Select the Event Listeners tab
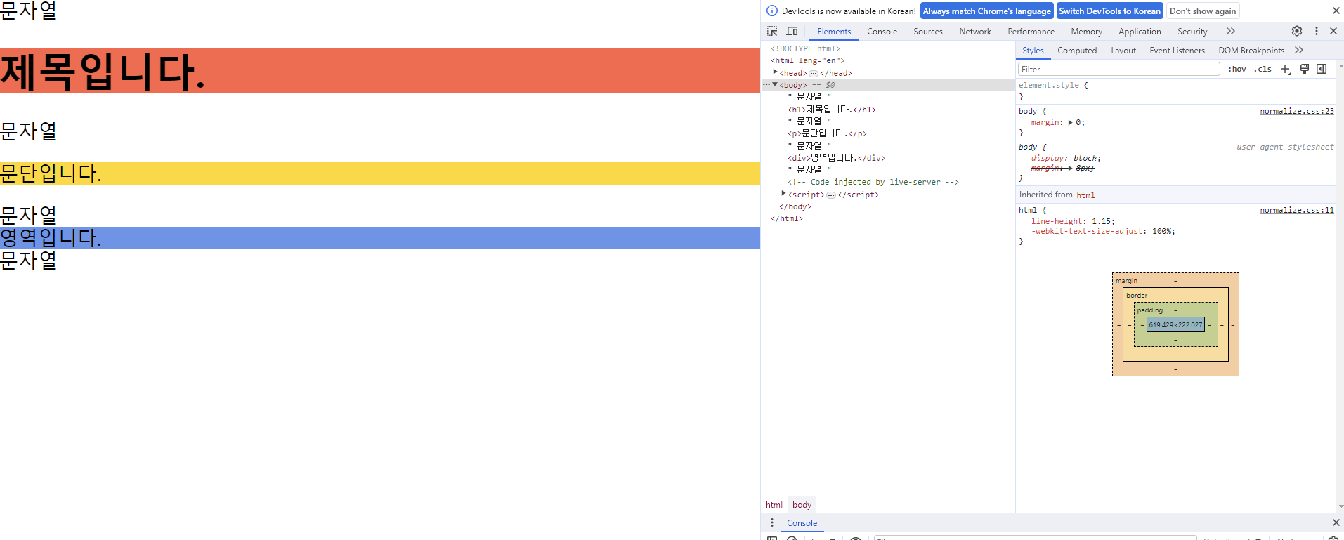This screenshot has width=1344, height=540. (x=1177, y=51)
